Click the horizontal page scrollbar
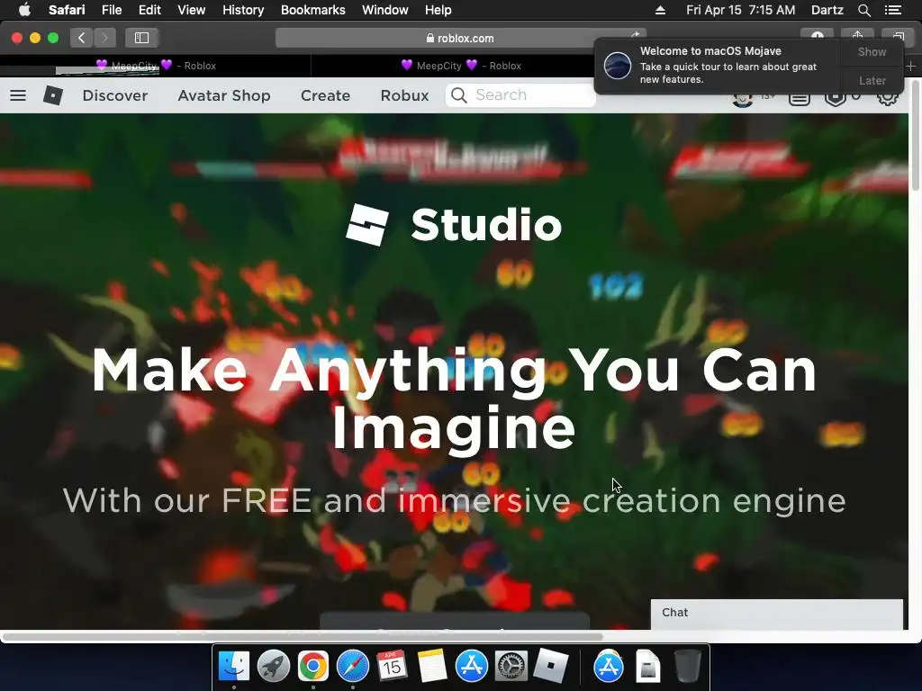922x691 pixels. pyautogui.click(x=303, y=636)
